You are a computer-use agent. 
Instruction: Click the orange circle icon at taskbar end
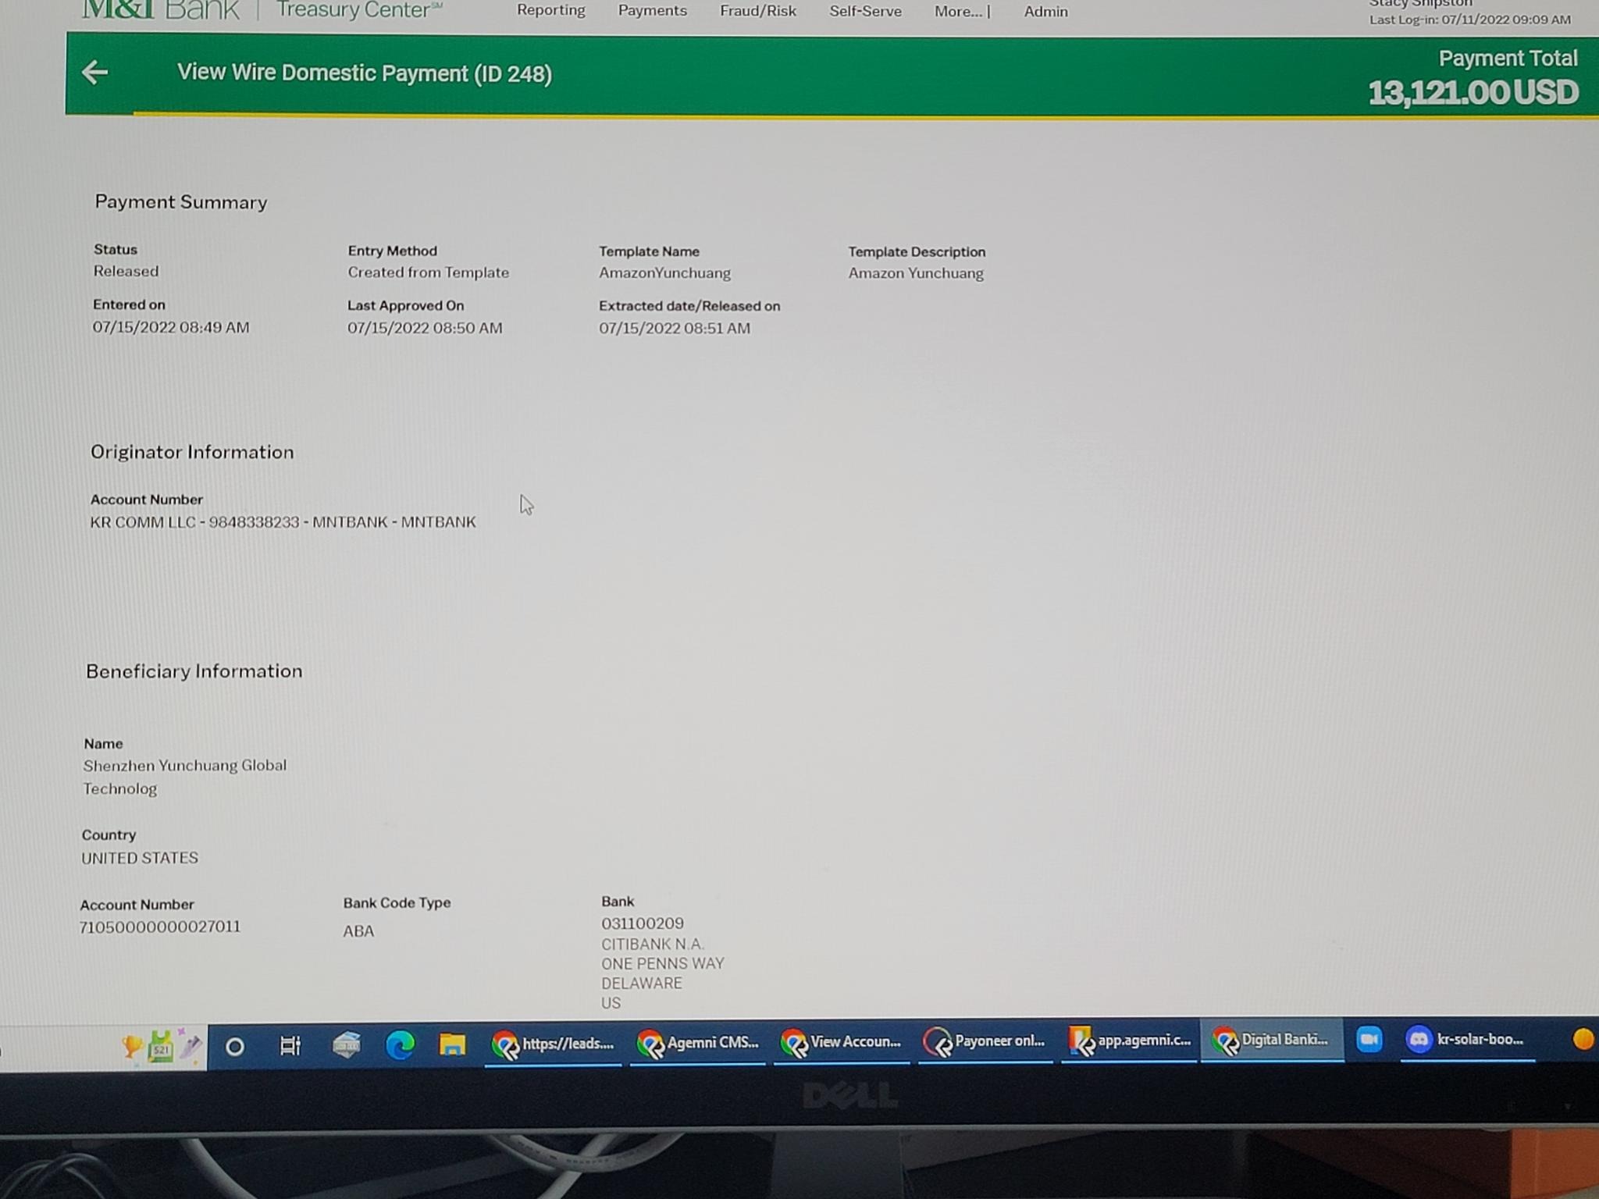[1583, 1039]
